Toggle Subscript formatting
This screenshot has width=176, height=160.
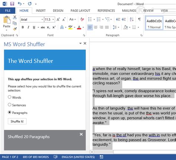pos(48,27)
